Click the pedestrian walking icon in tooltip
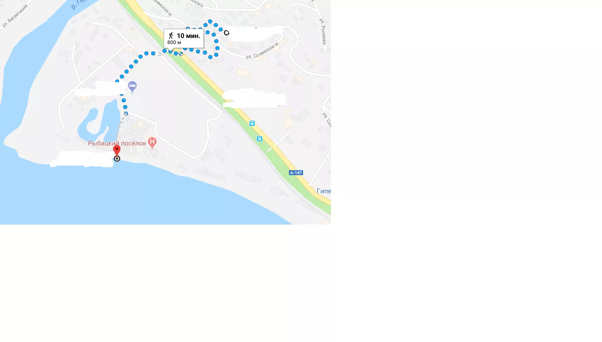Viewport: 602px width, 342px height. (x=171, y=36)
